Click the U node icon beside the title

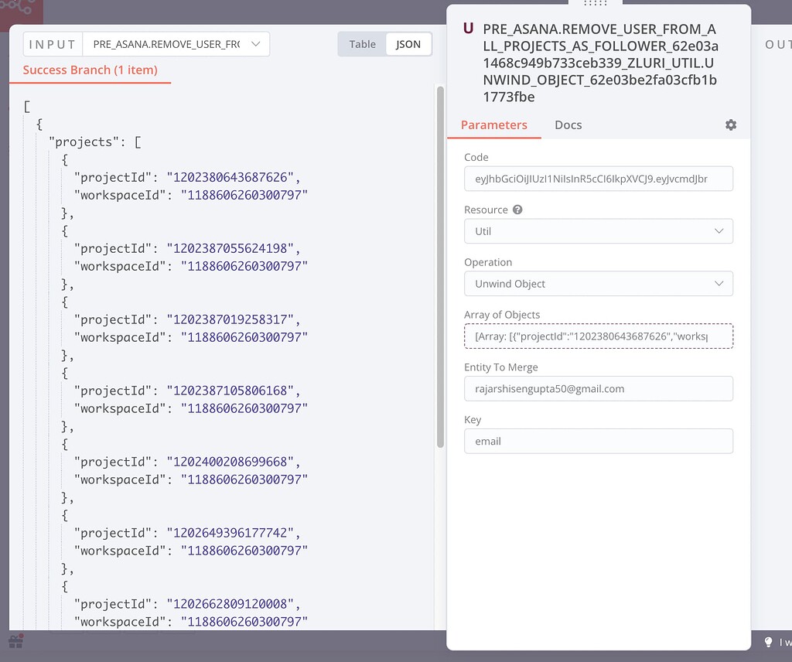(x=468, y=29)
